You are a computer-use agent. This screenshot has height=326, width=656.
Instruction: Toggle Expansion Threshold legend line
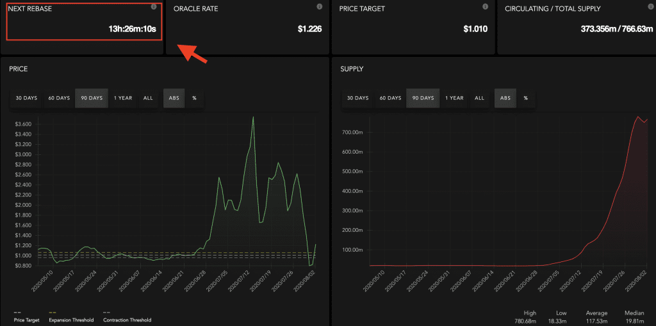pos(71,320)
